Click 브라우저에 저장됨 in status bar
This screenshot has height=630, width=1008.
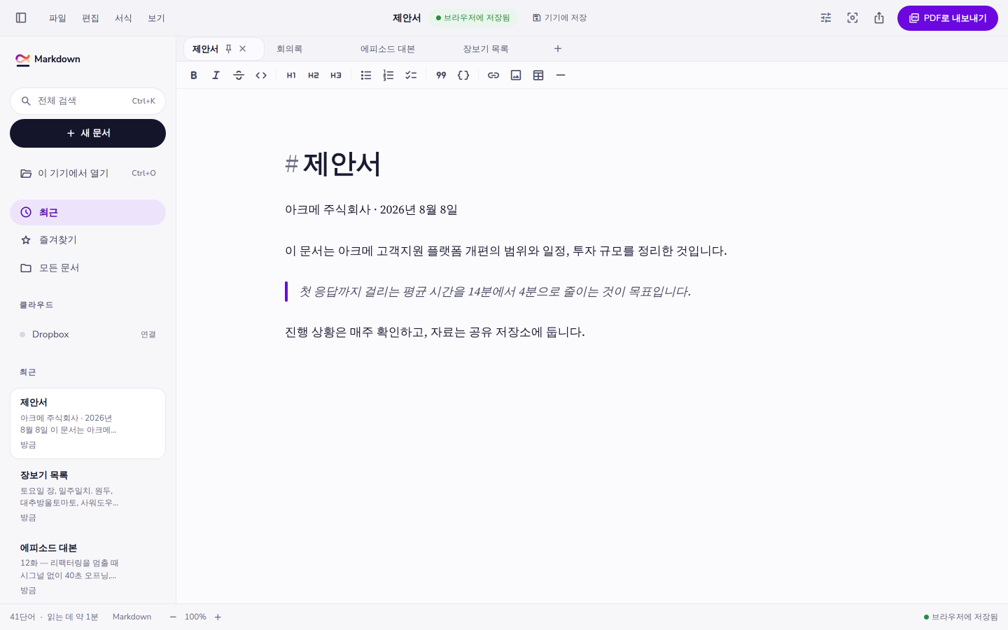(961, 617)
